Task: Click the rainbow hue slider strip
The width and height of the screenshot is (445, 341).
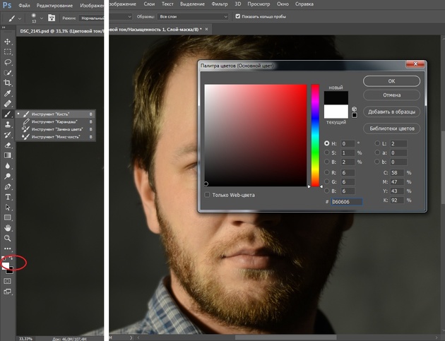Action: pyautogui.click(x=315, y=136)
